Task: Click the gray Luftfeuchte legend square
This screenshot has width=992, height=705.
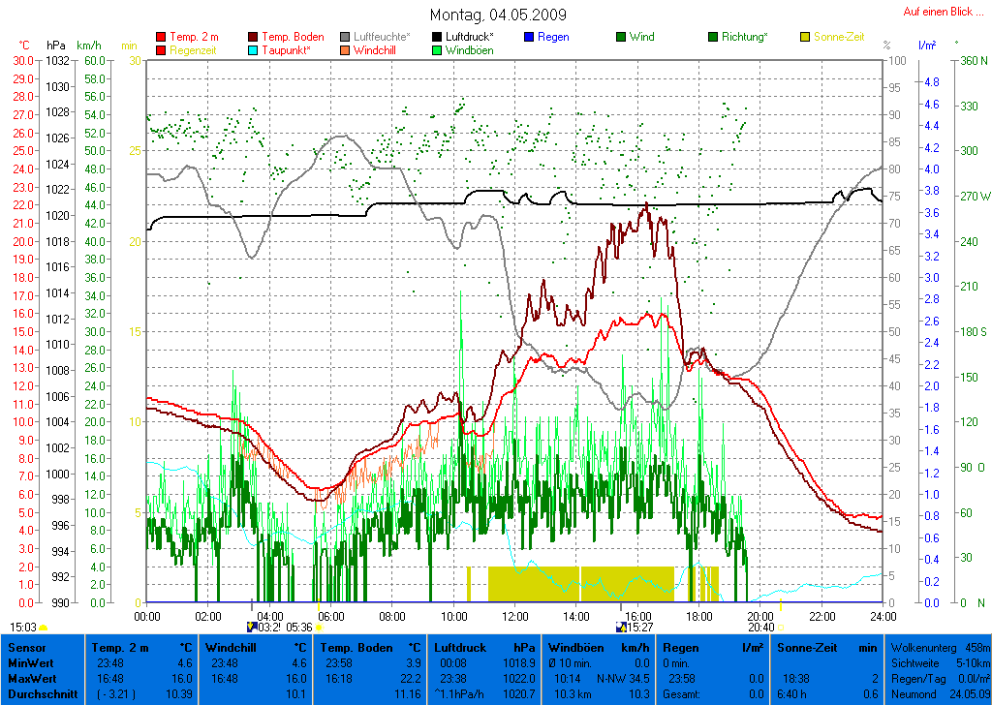Action: tap(346, 37)
